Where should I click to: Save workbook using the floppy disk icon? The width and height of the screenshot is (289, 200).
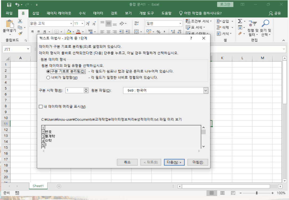[x=9, y=5]
